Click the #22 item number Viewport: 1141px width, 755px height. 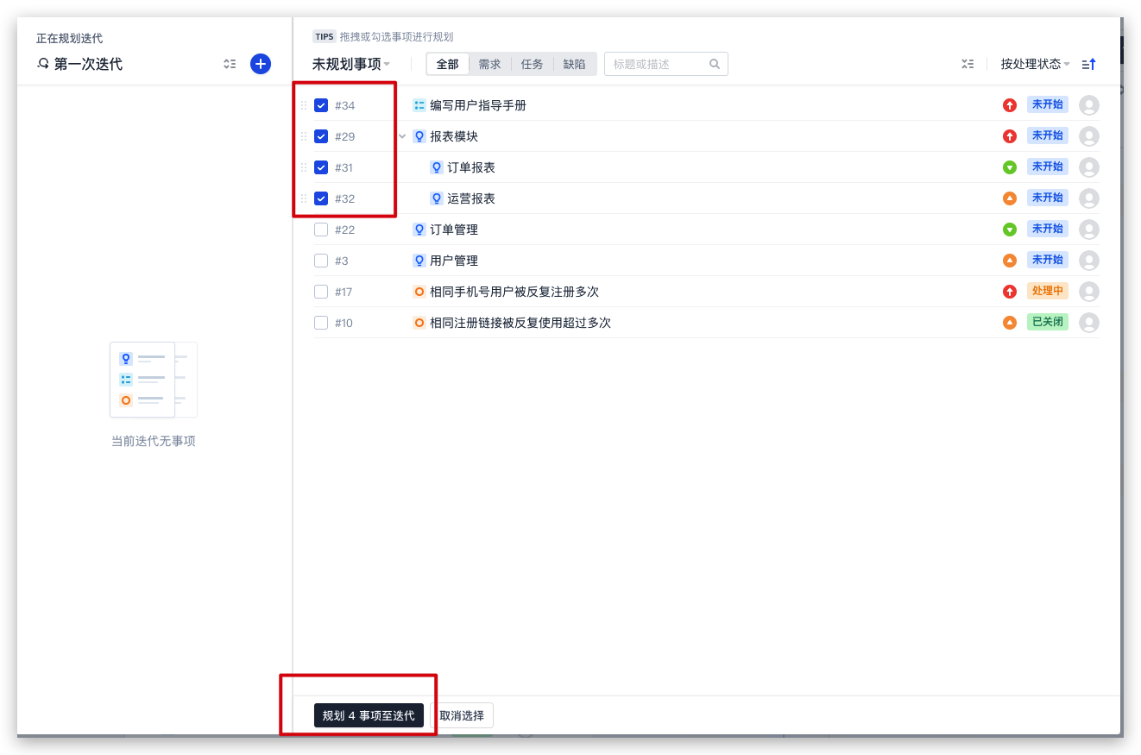coord(344,230)
